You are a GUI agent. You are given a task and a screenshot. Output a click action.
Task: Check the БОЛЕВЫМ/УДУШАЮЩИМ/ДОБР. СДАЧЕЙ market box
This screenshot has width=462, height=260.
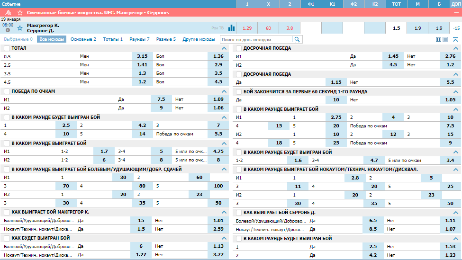(x=7, y=170)
